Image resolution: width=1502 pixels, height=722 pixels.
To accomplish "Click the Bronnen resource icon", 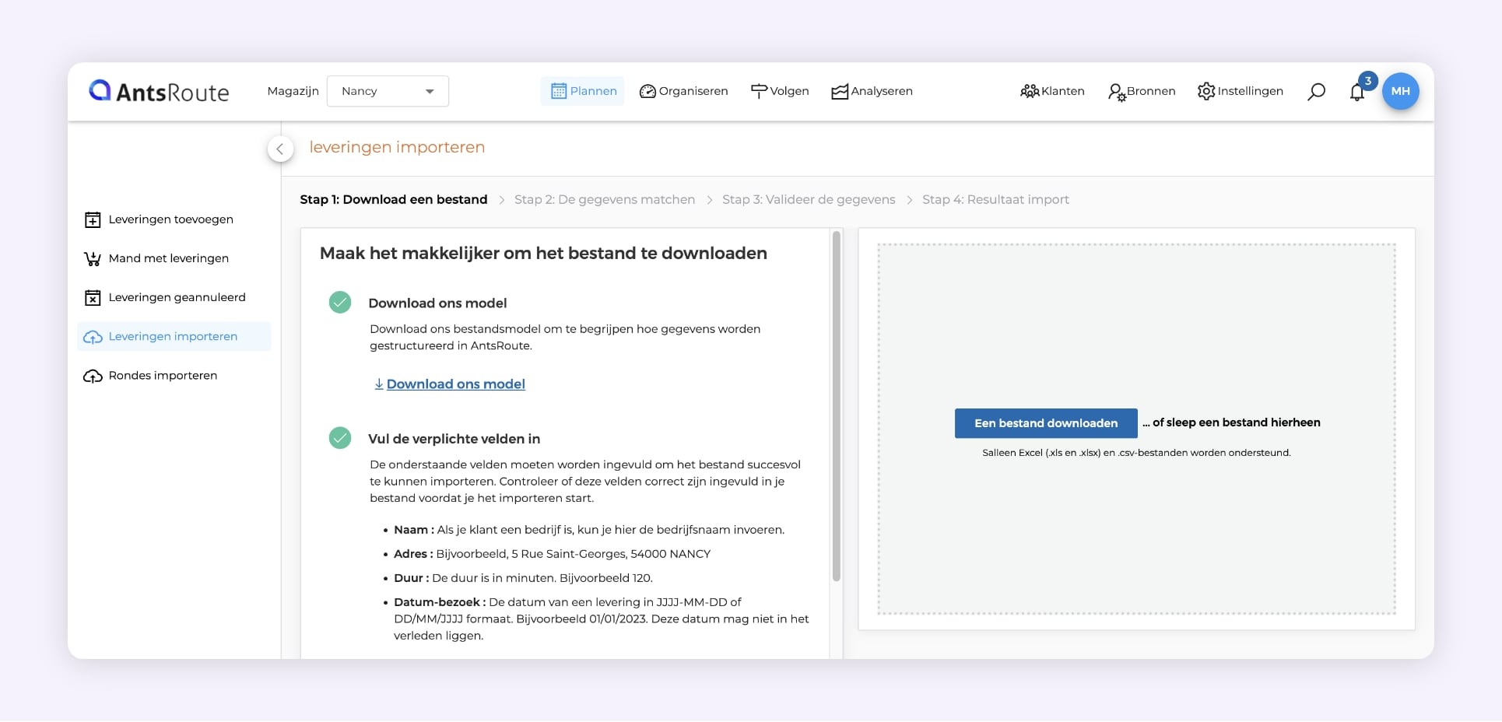I will pos(1116,93).
